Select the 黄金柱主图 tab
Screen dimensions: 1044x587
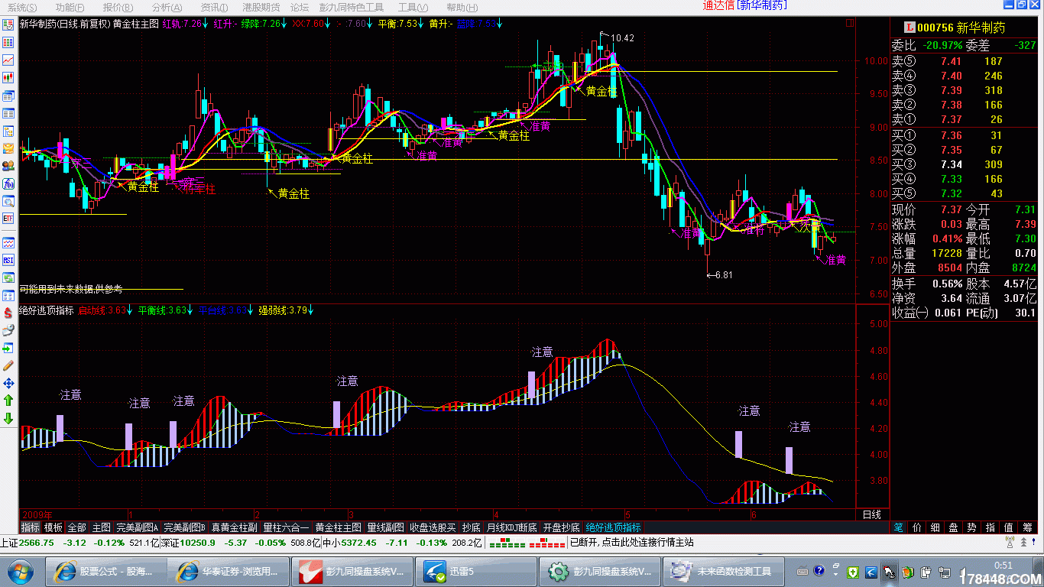(339, 527)
